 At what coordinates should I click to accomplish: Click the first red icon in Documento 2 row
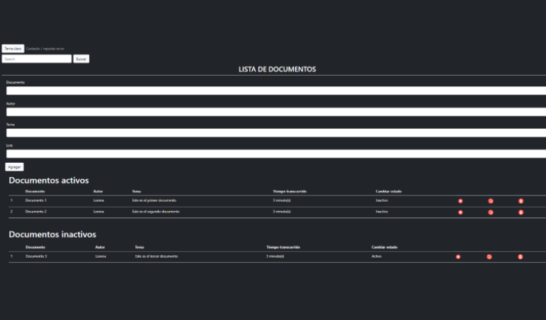pos(460,212)
